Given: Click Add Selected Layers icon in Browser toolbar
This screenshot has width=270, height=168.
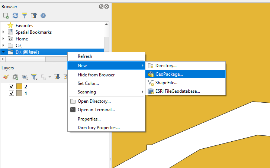Looking at the screenshot, I should point(6,16).
